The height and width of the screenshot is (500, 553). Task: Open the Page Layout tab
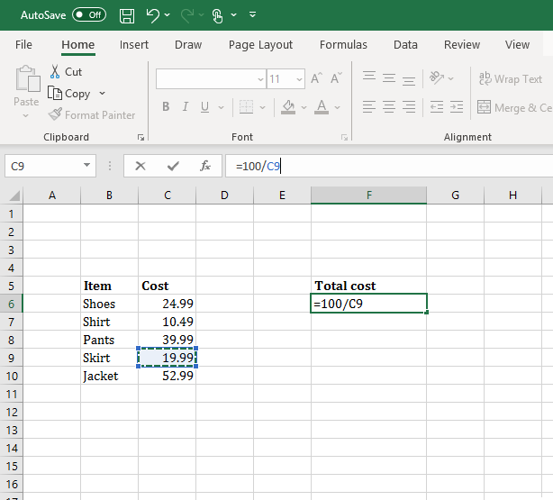(x=260, y=45)
